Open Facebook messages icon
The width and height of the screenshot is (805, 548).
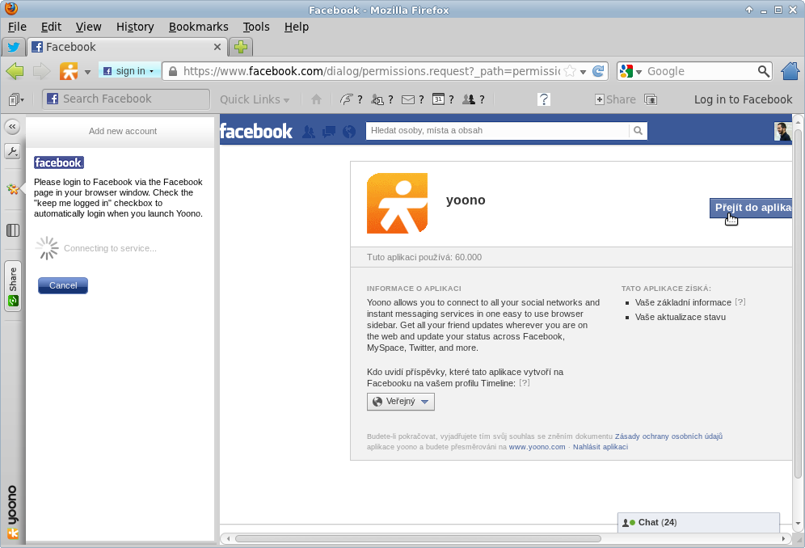click(329, 132)
